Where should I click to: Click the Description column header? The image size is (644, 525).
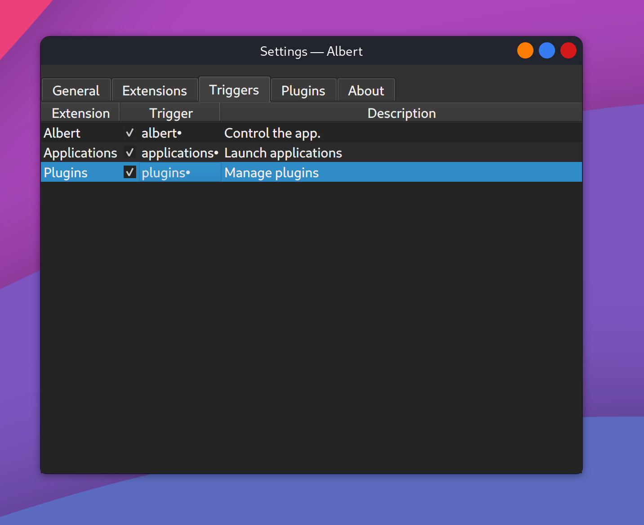(401, 112)
